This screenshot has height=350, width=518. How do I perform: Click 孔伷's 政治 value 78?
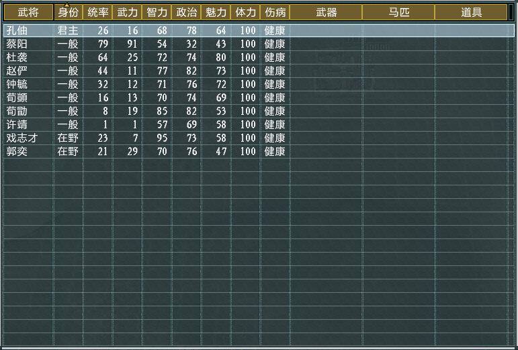(x=191, y=31)
